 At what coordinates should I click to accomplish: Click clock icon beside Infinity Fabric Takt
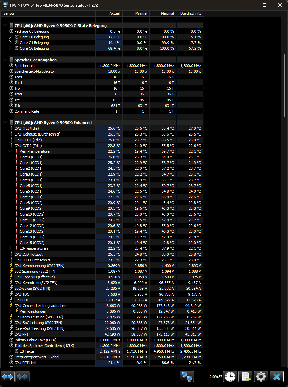click(x=11, y=340)
